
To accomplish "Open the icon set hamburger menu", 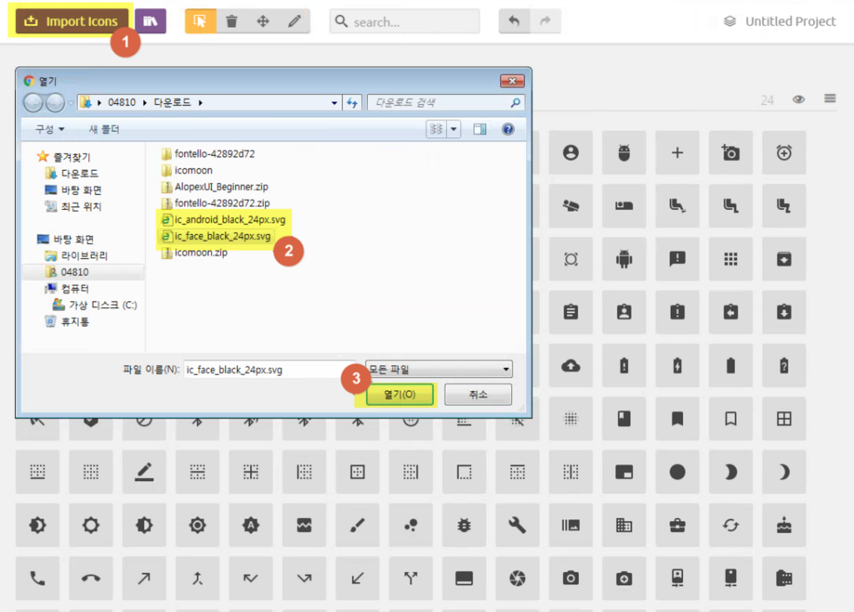I will click(x=830, y=99).
